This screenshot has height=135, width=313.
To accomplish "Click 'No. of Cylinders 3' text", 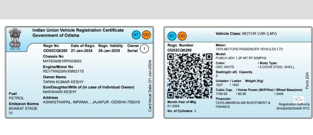I will pos(182,111).
